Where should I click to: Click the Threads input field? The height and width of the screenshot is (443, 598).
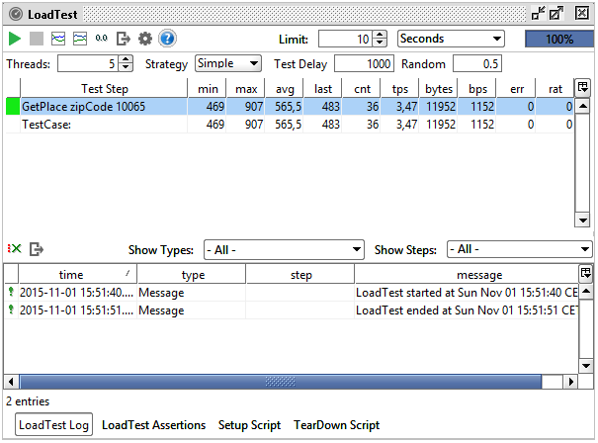(x=88, y=63)
